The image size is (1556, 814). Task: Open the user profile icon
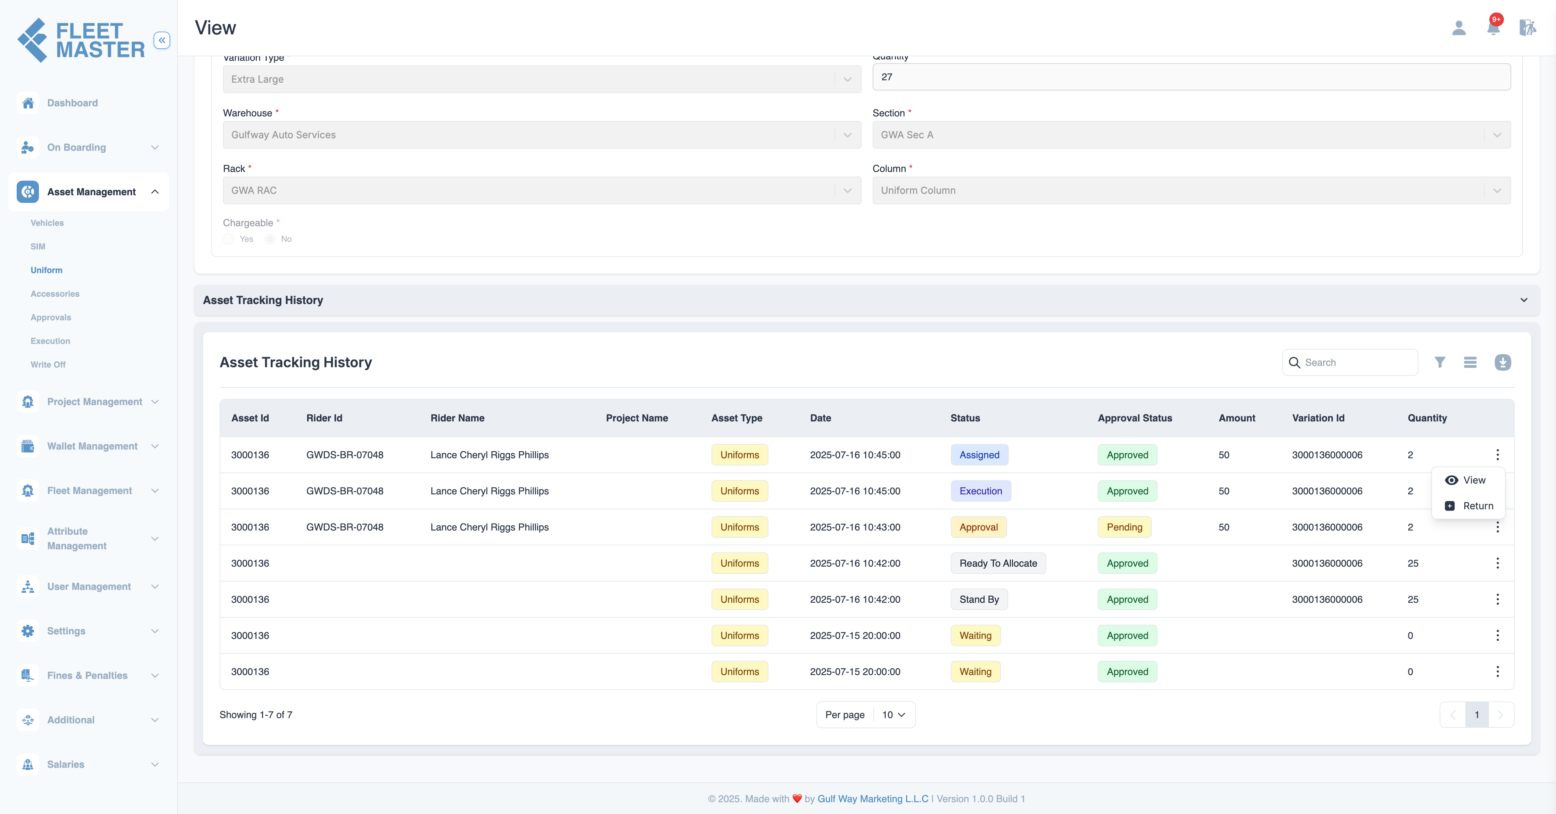[1459, 28]
